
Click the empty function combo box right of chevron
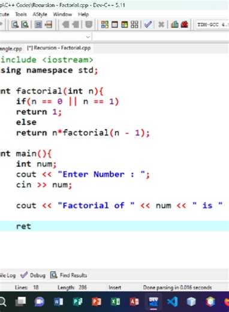[161, 37]
